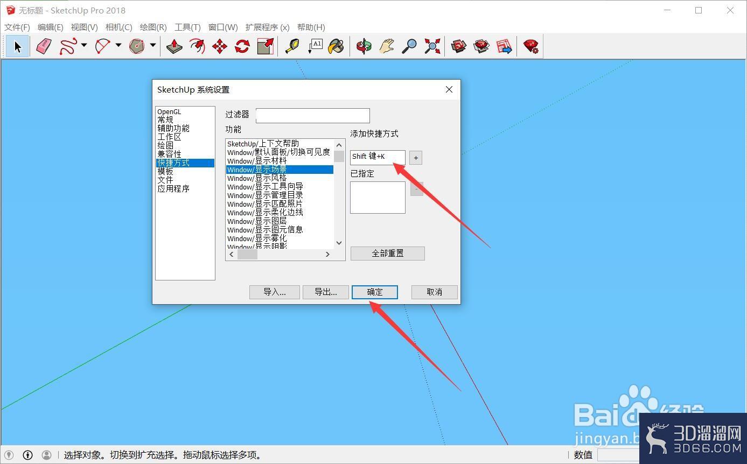Select Window/显示图层 in function list
747x464 pixels.
pos(257,221)
